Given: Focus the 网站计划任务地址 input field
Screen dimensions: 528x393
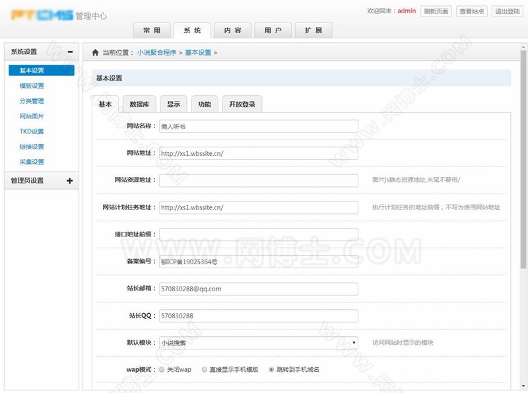Looking at the screenshot, I should click(258, 207).
